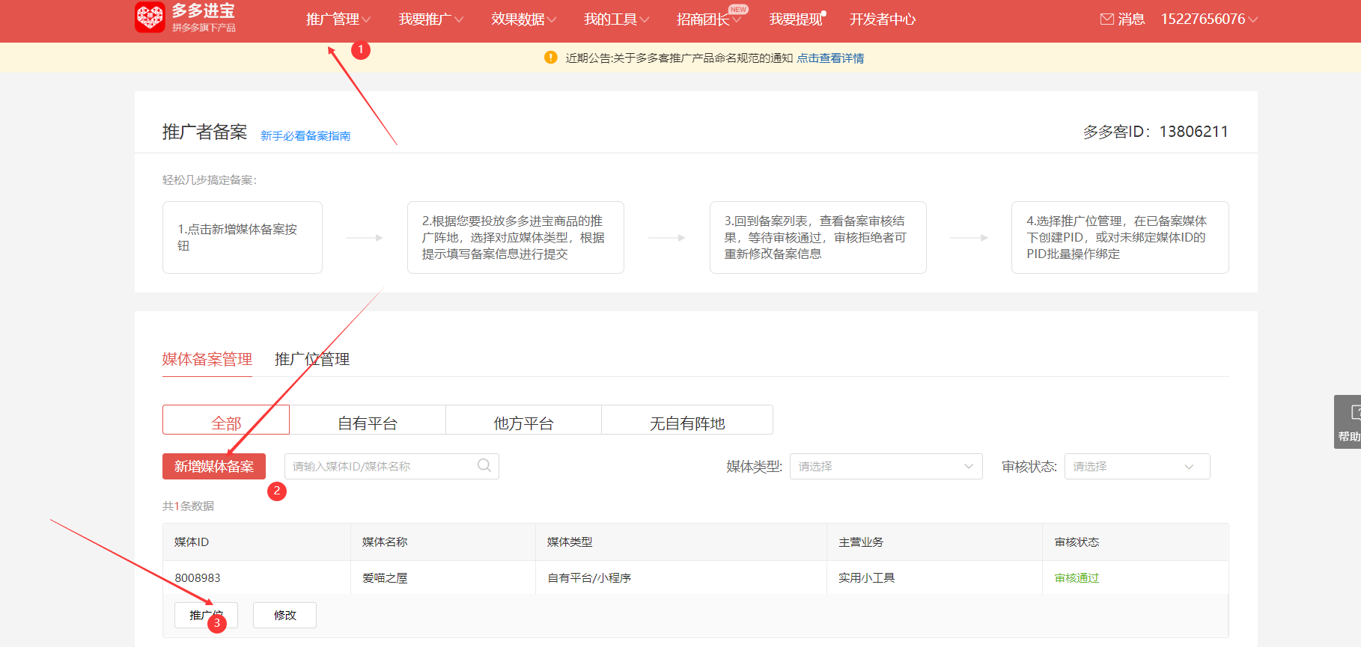Open the 消息 envelope icon
The image size is (1361, 647).
tap(1106, 19)
